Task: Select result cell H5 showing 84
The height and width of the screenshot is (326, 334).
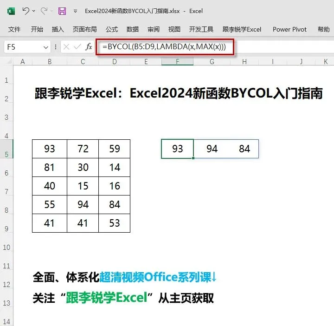Action: point(244,149)
